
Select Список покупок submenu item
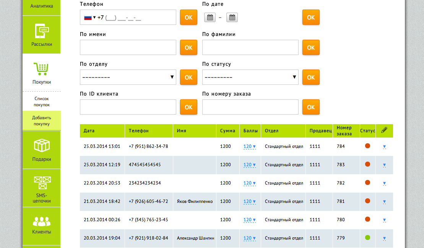(42, 102)
